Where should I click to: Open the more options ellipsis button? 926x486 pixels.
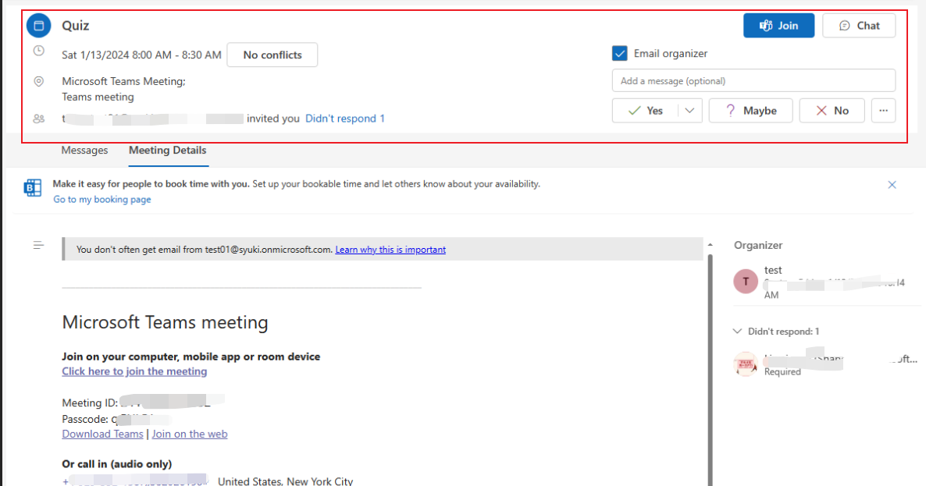pyautogui.click(x=884, y=110)
